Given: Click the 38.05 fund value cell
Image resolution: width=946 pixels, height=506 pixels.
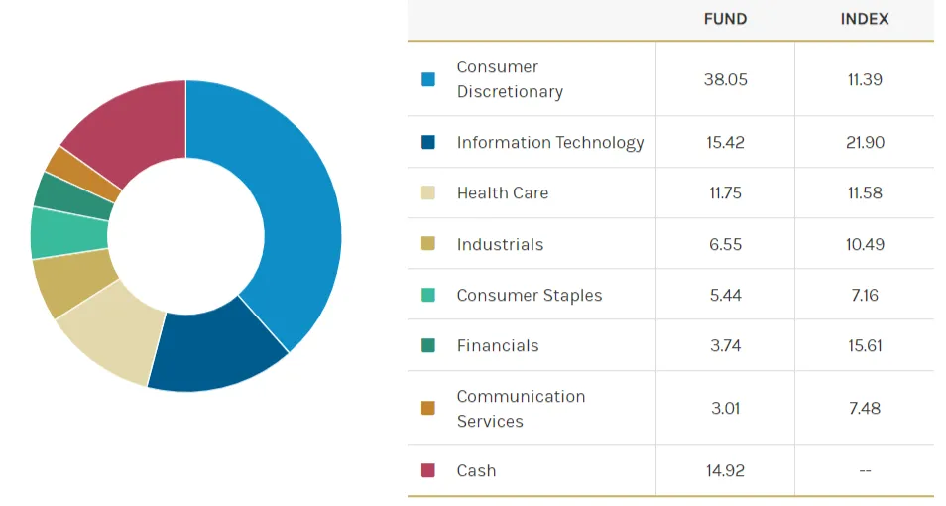Looking at the screenshot, I should (725, 79).
